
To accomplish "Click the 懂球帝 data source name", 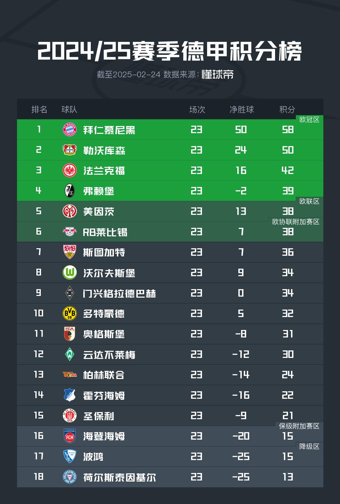I will point(218,75).
